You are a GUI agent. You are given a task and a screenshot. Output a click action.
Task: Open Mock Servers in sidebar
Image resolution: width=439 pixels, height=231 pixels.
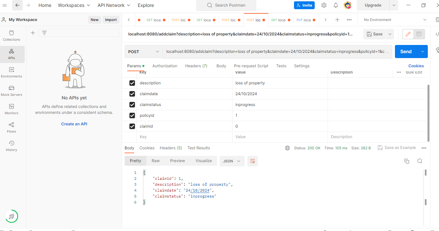click(x=12, y=91)
